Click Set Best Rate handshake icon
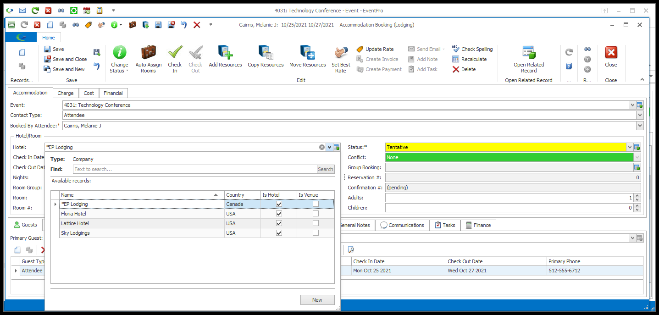 point(341,52)
